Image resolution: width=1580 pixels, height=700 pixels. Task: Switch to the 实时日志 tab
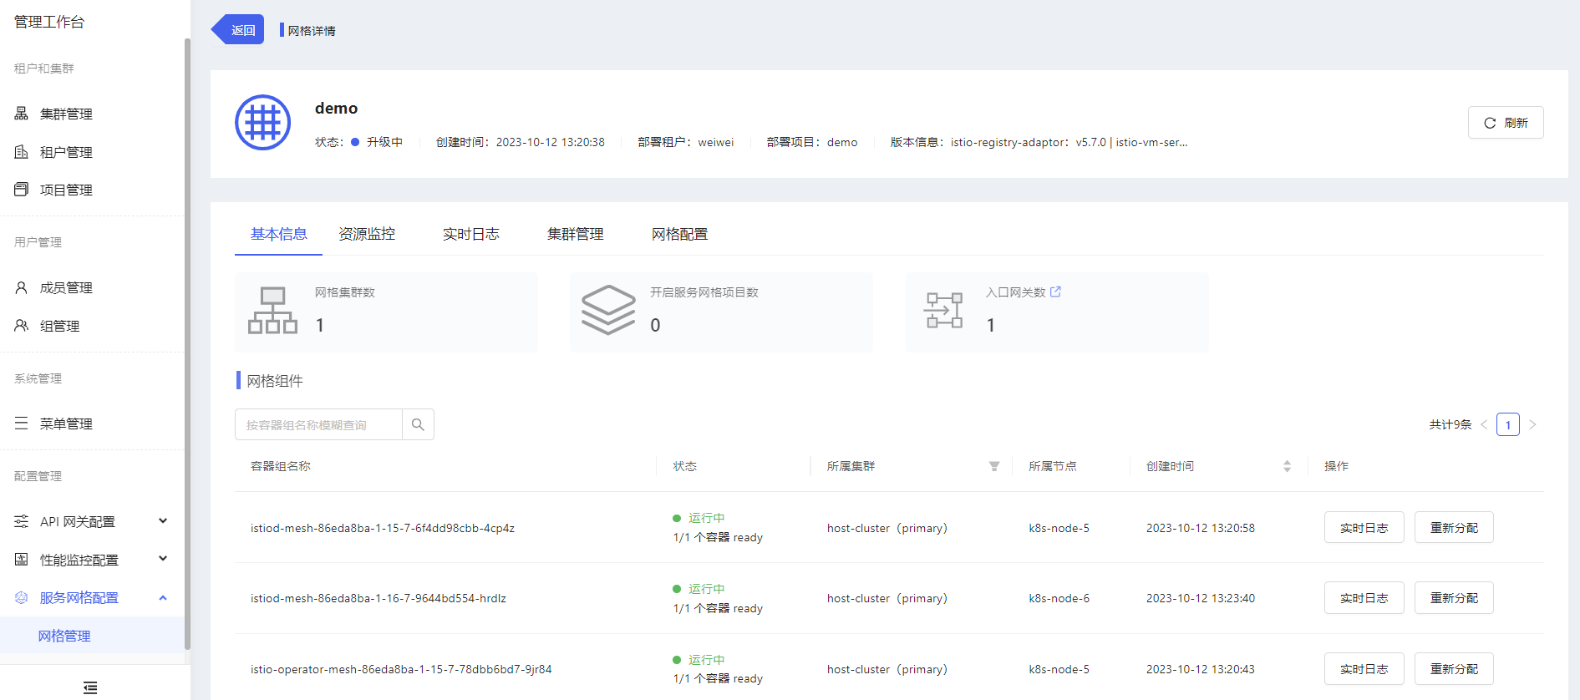(471, 234)
